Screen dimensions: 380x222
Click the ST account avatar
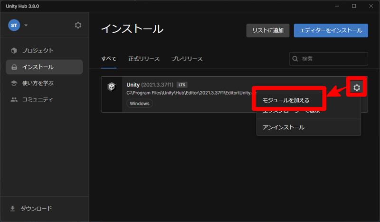tap(14, 25)
